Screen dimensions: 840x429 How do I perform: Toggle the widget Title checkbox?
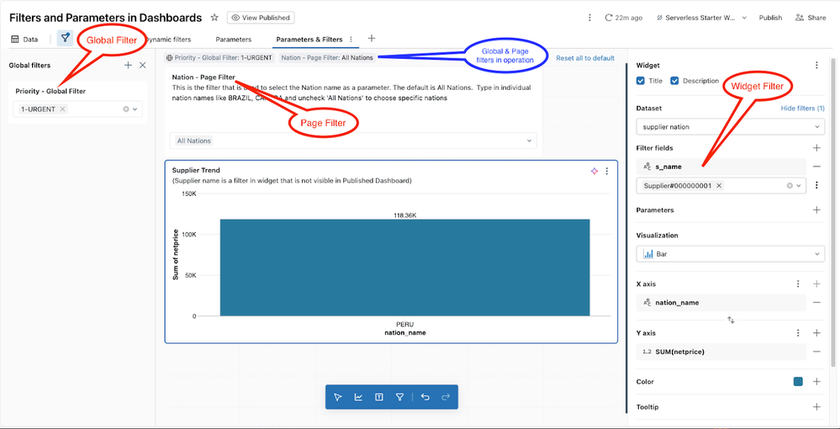[x=642, y=81]
